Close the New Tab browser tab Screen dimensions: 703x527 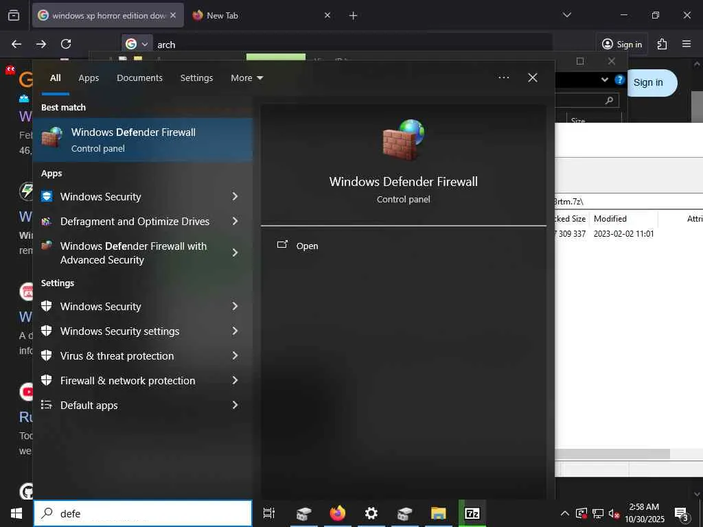pyautogui.click(x=327, y=16)
